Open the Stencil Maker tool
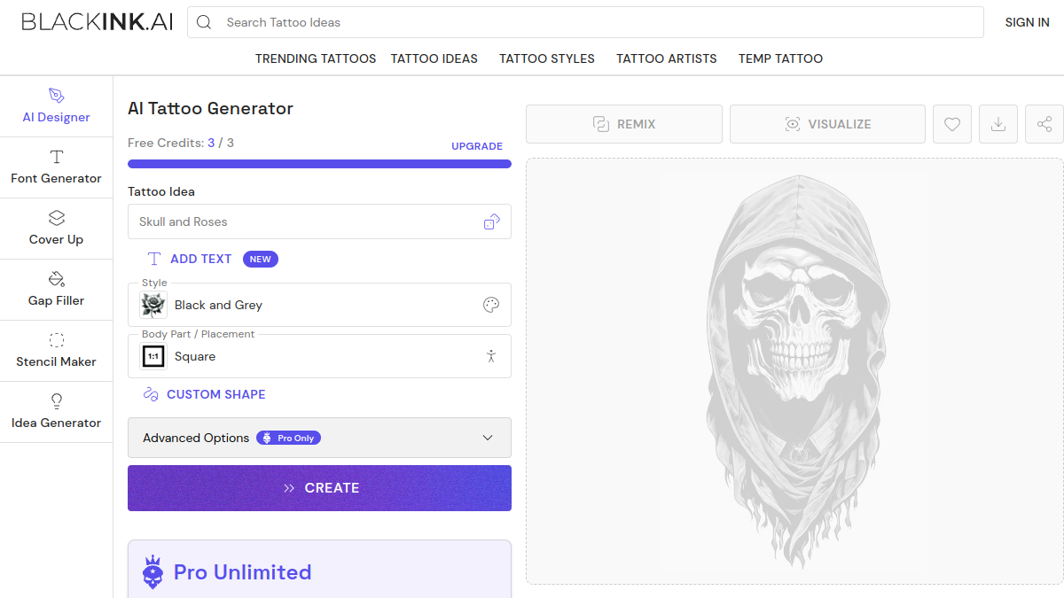 coord(56,351)
